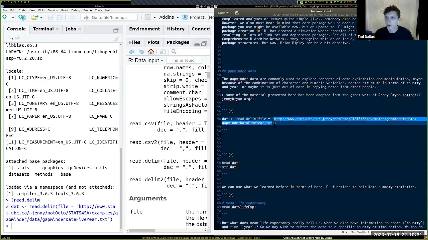Open the File menu in RStudio
The image size is (428, 240).
point(5,10)
